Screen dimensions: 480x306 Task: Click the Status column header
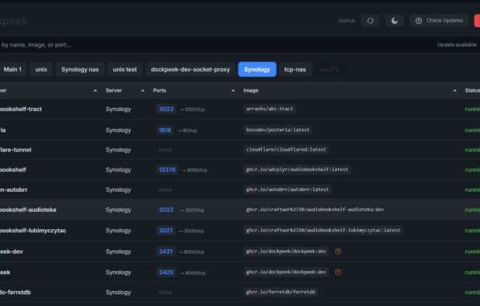point(472,91)
